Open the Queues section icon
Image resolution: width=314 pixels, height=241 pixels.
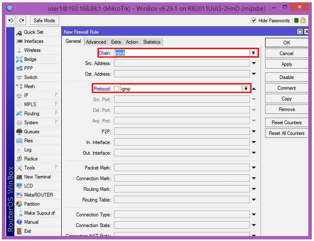pos(19,132)
